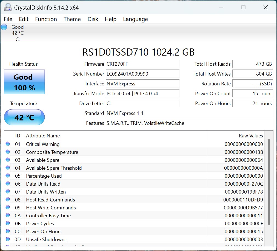Open the Language menu
Image resolution: width=277 pixels, height=251 pixels.
(135, 19)
